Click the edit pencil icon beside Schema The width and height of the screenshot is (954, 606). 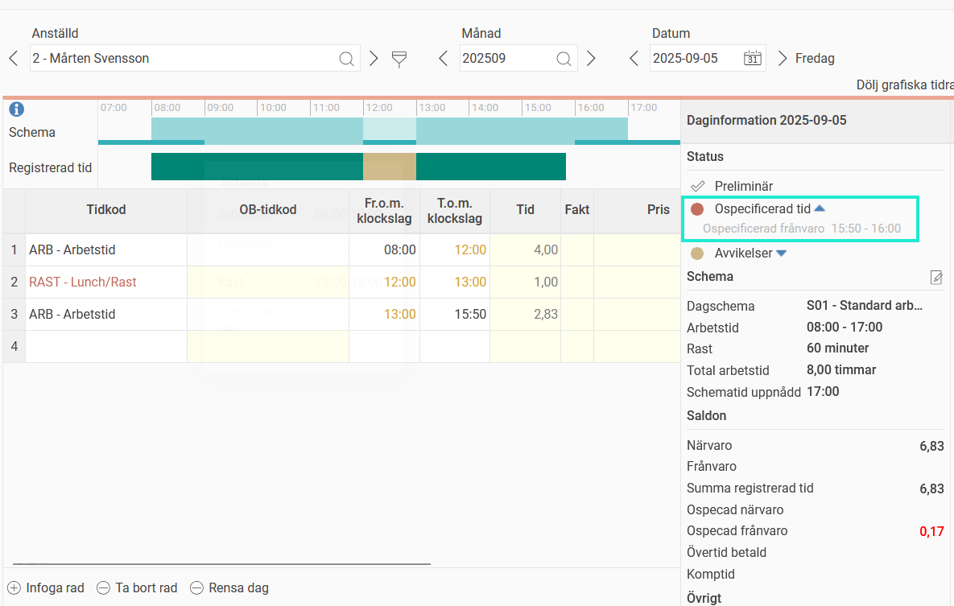[936, 278]
